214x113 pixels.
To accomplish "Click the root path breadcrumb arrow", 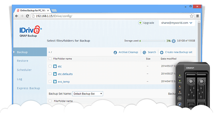I will (x=49, y=52).
